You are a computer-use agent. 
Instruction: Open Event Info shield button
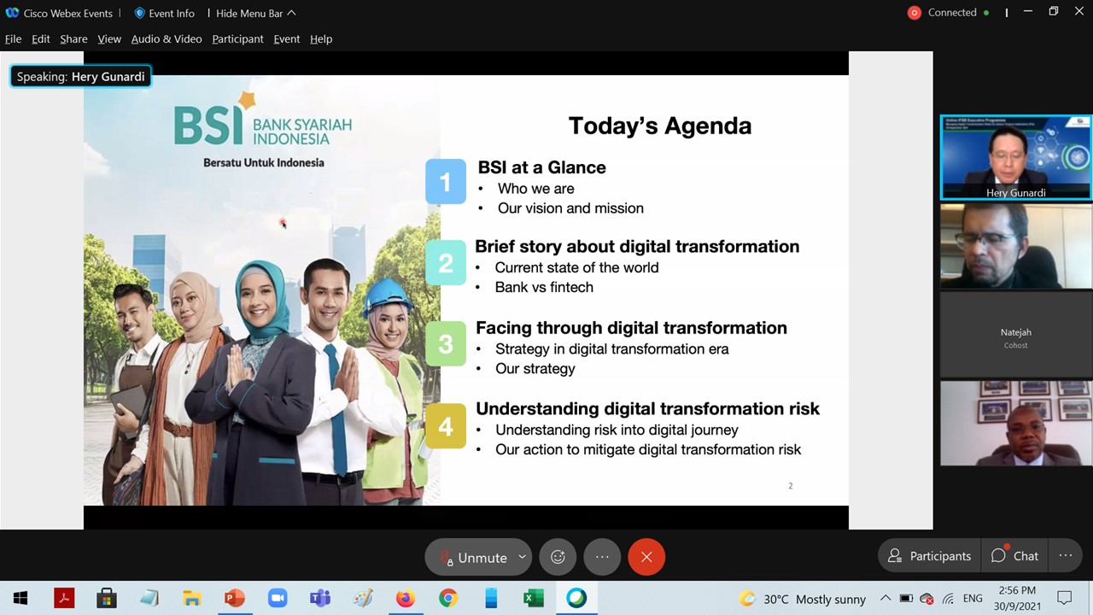tap(164, 13)
